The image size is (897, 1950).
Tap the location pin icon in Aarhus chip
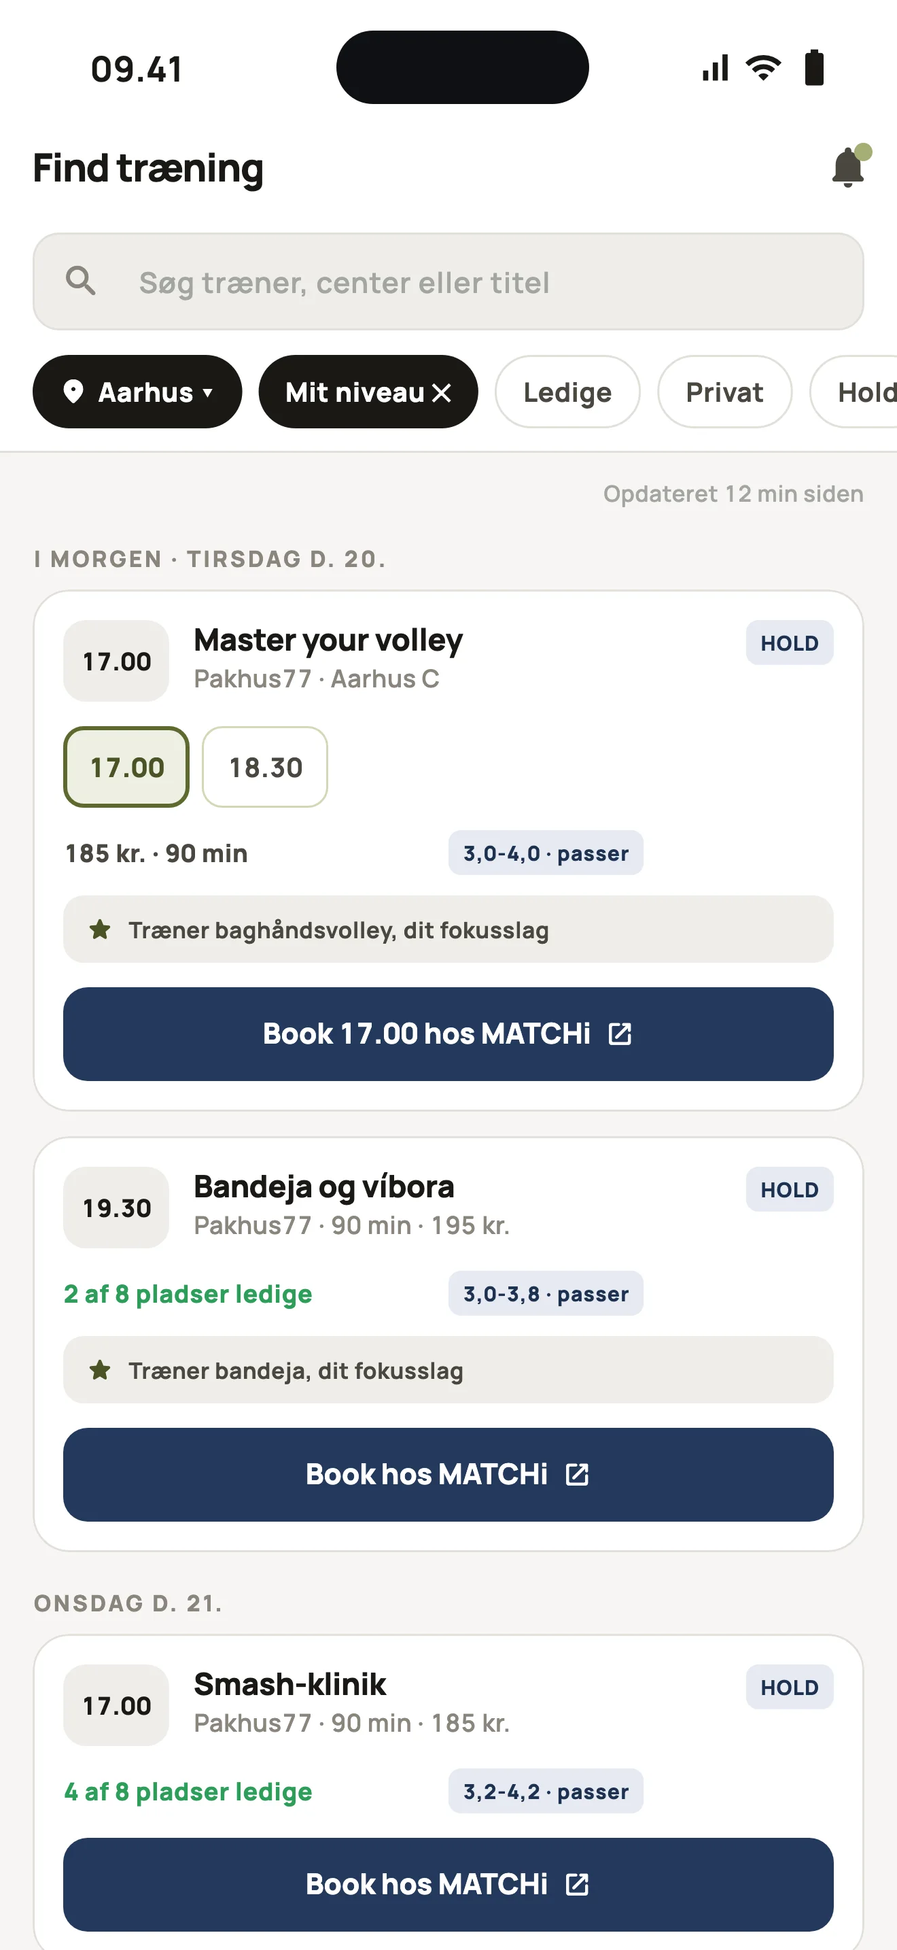pos(73,392)
